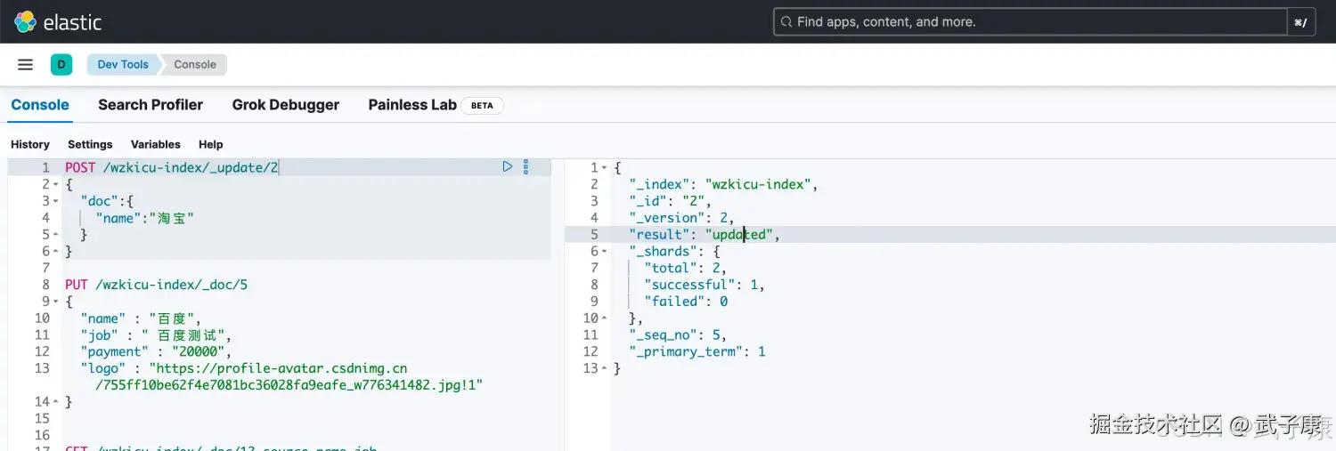Viewport: 1336px width, 451px height.
Task: Open the Grok Debugger tab
Action: (285, 105)
